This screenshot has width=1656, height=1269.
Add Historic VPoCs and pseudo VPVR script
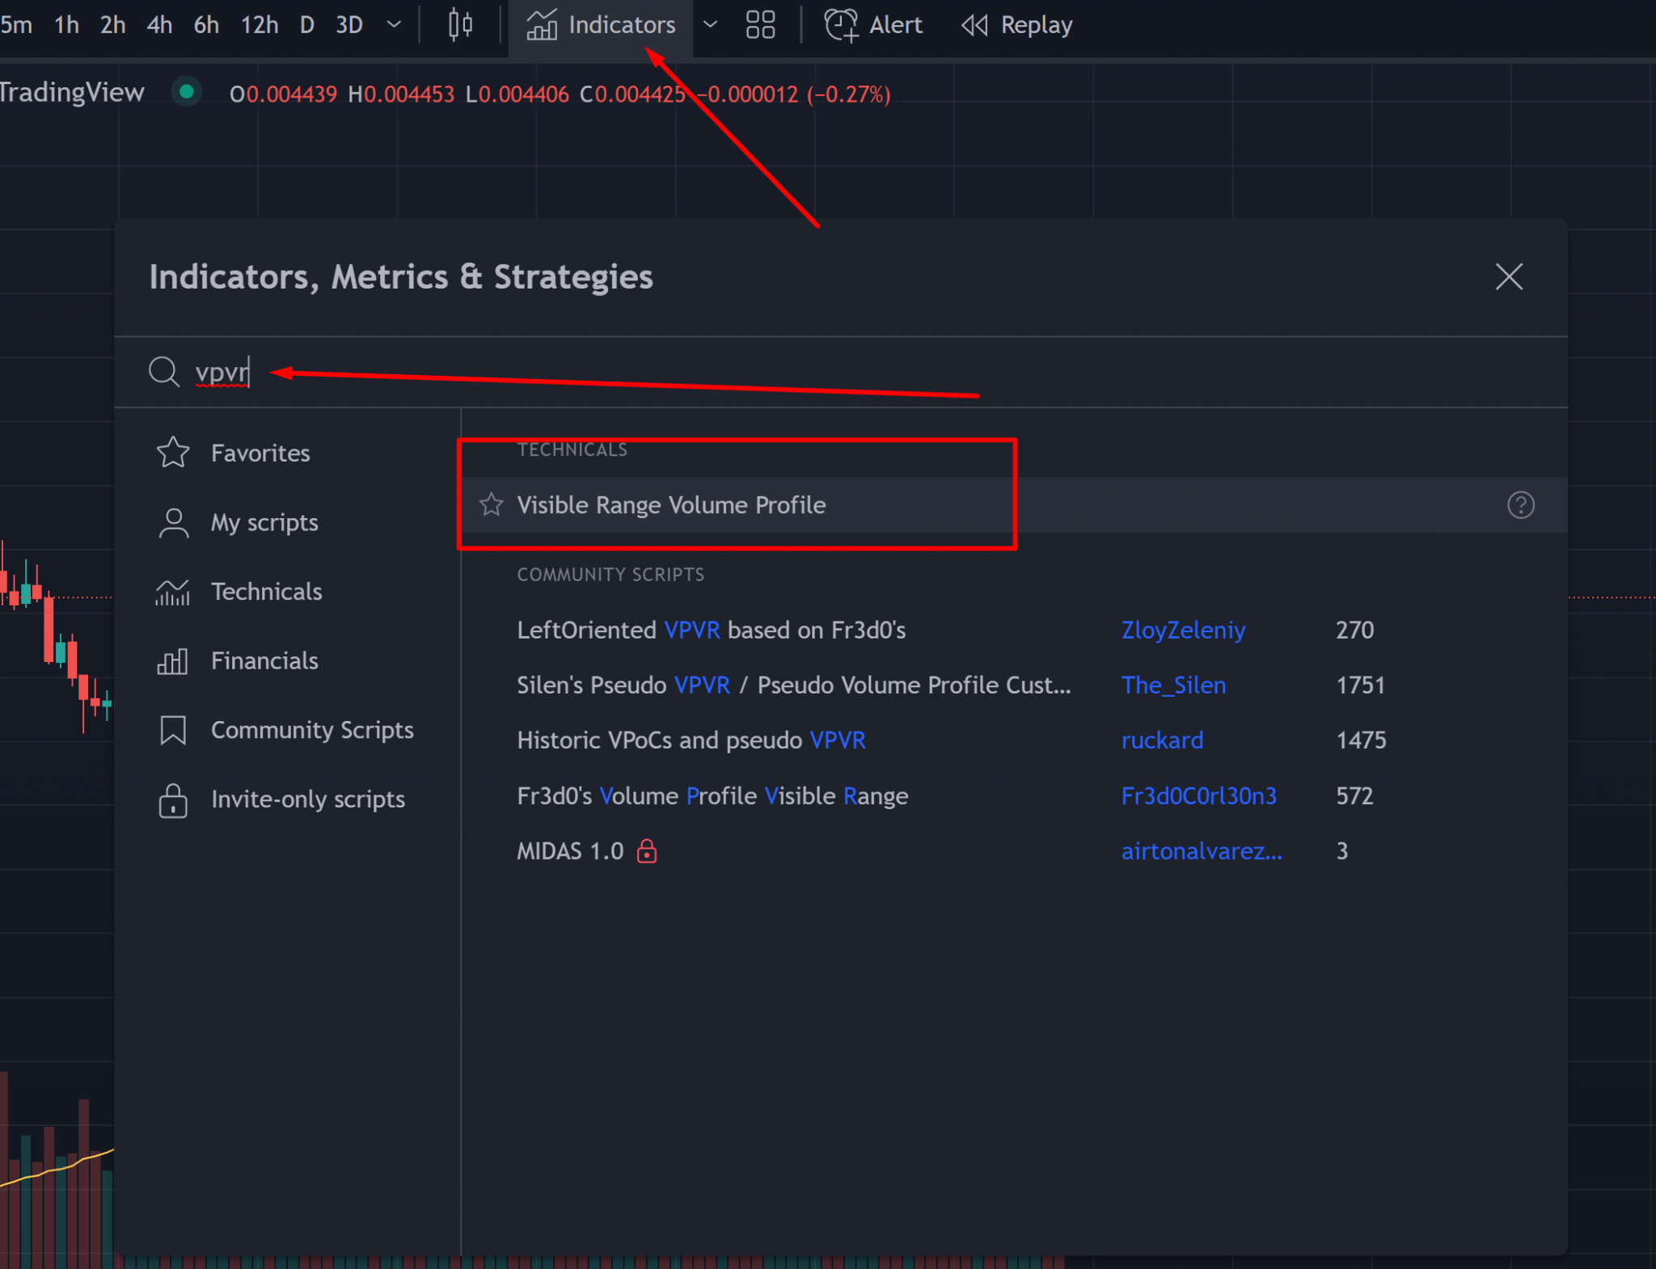click(x=691, y=740)
